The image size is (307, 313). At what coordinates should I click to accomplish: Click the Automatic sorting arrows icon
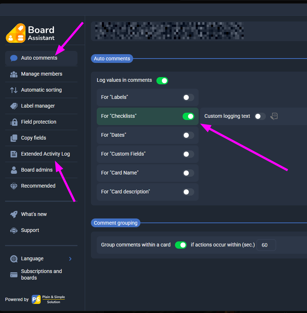[14, 90]
